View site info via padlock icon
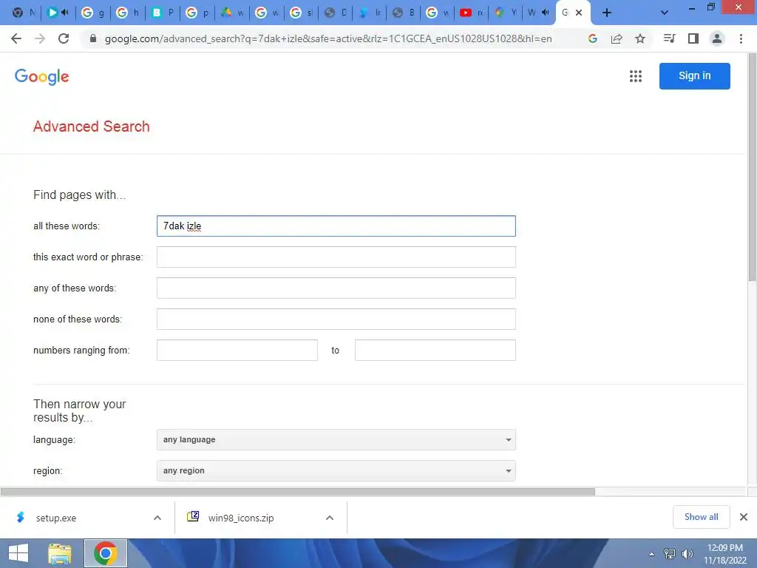The image size is (757, 568). point(93,38)
